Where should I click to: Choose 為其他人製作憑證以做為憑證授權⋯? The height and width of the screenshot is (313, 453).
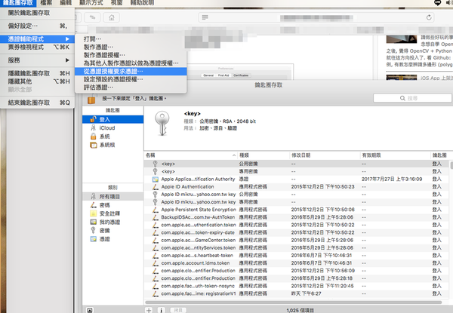click(131, 63)
